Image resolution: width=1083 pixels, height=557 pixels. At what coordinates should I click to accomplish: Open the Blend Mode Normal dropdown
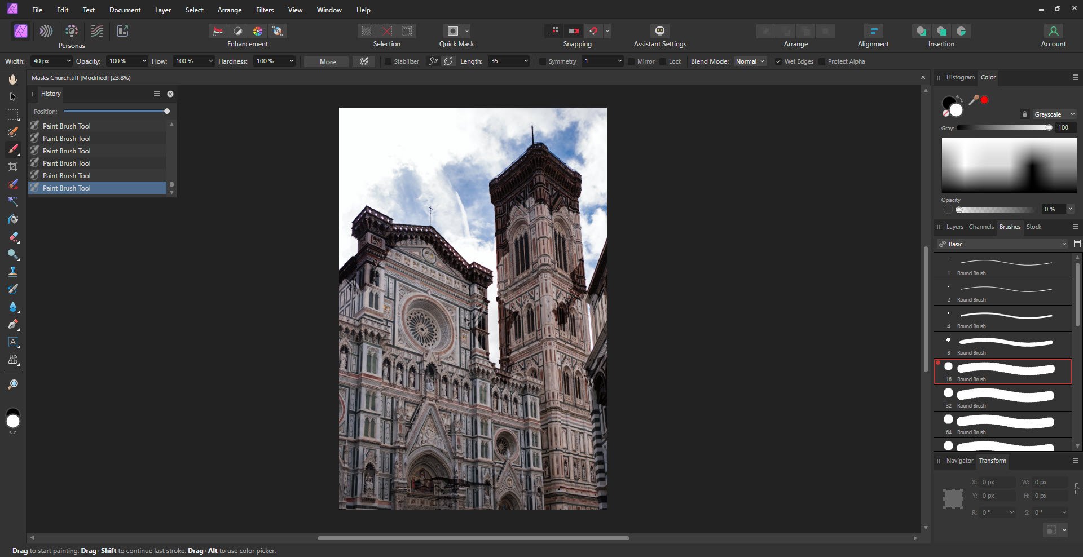(750, 61)
